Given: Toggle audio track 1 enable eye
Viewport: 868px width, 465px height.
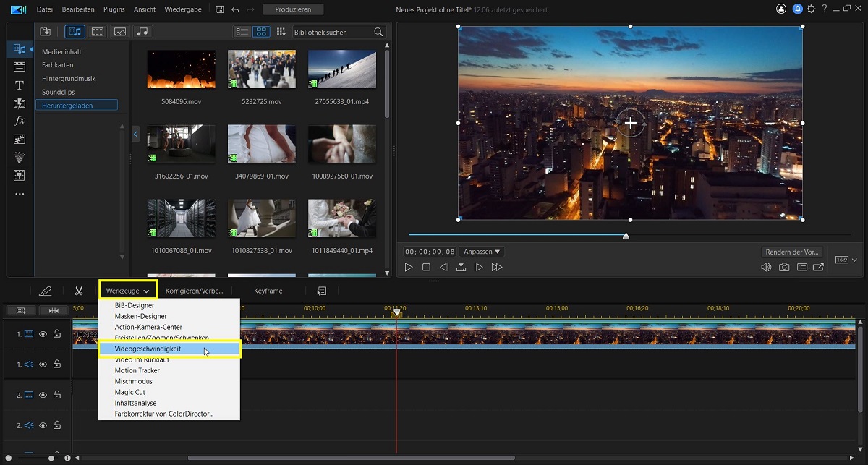Looking at the screenshot, I should (x=43, y=364).
